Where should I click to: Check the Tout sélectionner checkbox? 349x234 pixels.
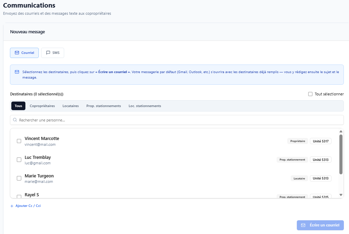(310, 94)
